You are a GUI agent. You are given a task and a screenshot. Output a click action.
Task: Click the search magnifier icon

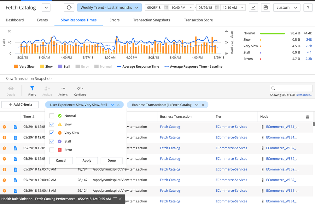tap(273, 88)
